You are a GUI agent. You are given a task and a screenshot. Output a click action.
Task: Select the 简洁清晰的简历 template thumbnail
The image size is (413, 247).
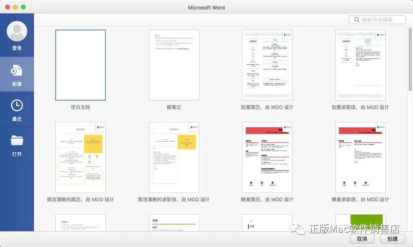pyautogui.click(x=80, y=157)
